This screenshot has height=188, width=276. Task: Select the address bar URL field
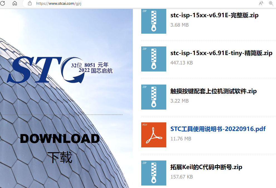click(58, 4)
